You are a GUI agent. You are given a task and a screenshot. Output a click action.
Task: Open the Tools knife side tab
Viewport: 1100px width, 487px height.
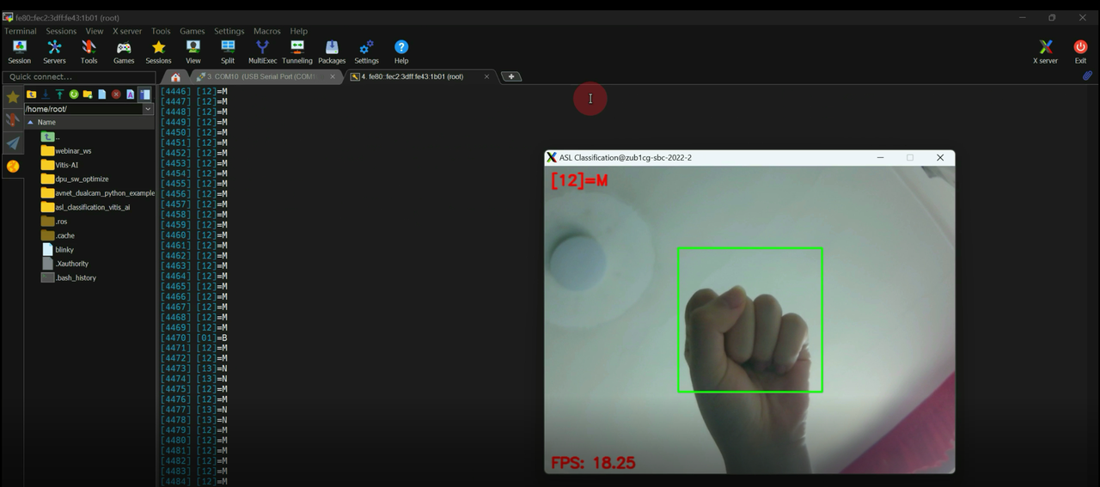click(13, 120)
